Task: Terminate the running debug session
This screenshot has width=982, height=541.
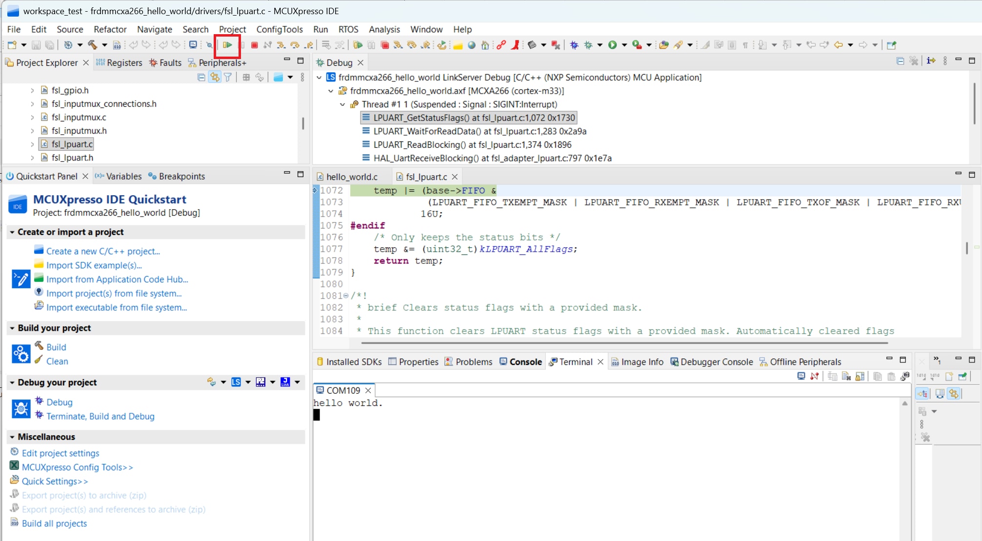Action: coord(254,45)
